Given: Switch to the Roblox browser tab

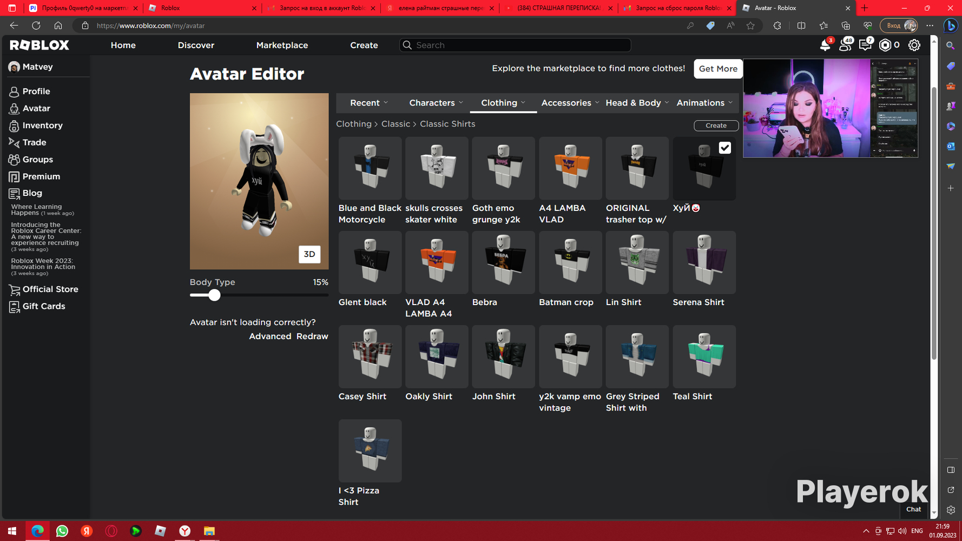Looking at the screenshot, I should point(202,8).
